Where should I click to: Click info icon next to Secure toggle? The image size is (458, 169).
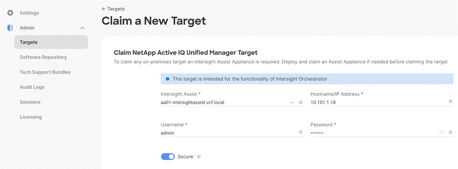tap(199, 157)
